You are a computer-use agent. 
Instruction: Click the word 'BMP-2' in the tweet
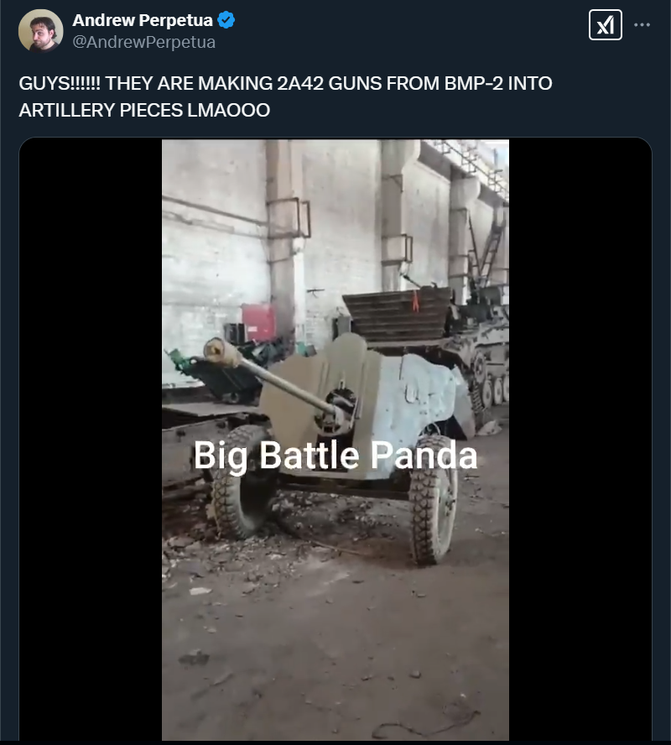pos(473,84)
